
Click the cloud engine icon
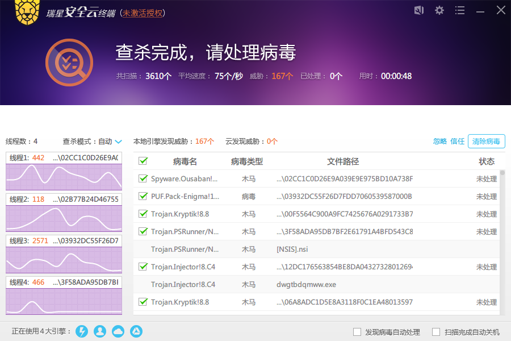click(118, 331)
